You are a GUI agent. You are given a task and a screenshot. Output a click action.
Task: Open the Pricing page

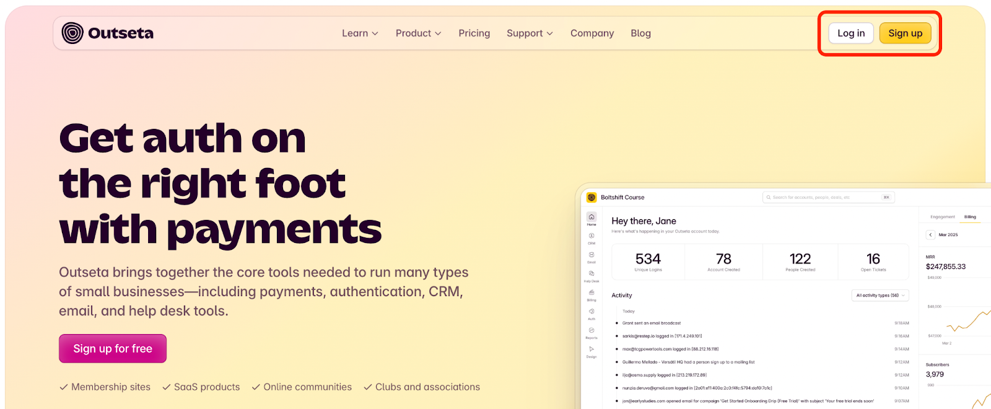pyautogui.click(x=474, y=33)
